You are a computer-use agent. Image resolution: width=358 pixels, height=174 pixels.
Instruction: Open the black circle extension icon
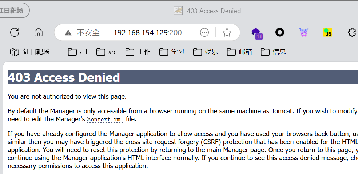coord(280,32)
